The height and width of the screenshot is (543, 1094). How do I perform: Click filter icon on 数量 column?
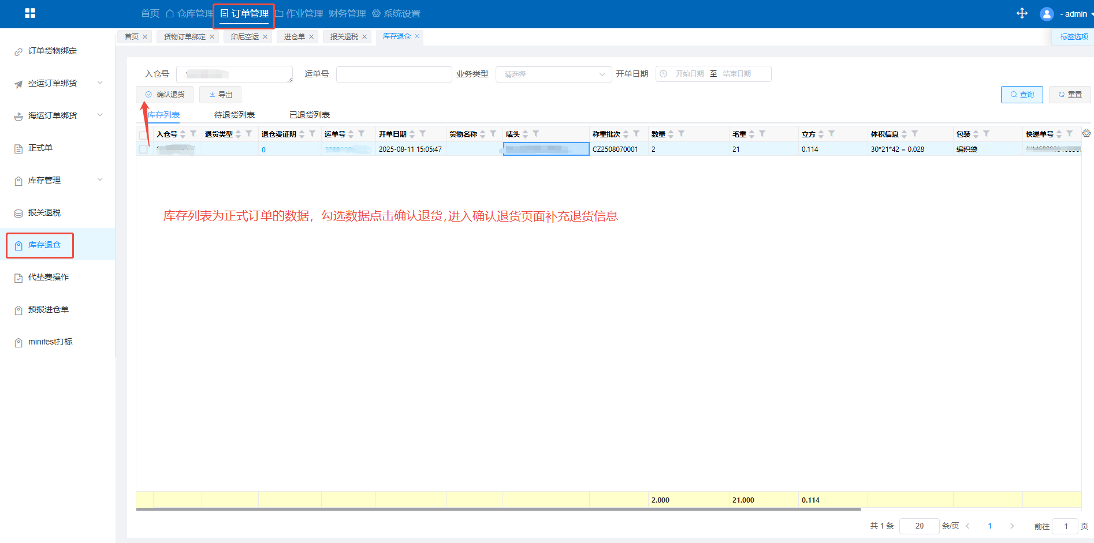(682, 134)
